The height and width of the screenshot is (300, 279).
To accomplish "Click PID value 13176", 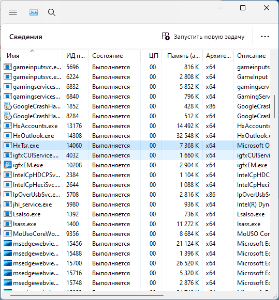I will click(x=74, y=126).
